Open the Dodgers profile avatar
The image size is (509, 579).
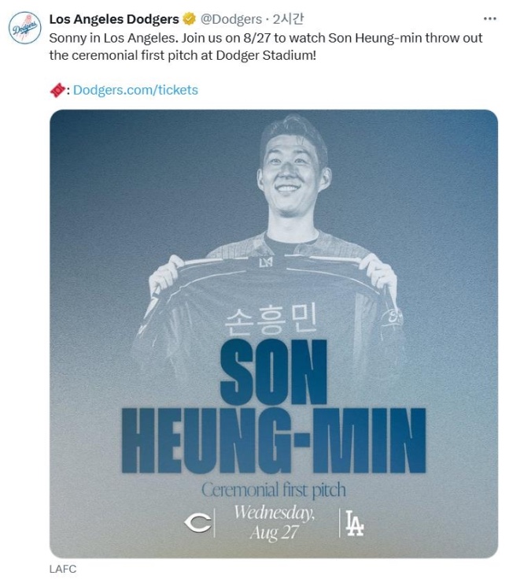click(24, 28)
